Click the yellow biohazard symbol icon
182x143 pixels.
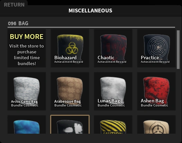coord(72,48)
